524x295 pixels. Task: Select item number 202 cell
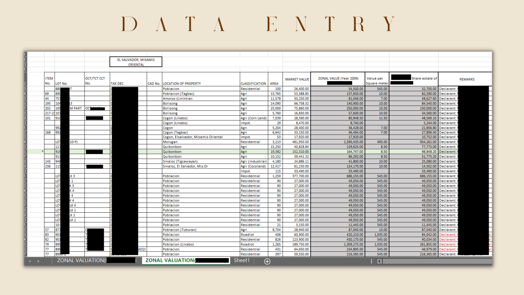point(50,109)
